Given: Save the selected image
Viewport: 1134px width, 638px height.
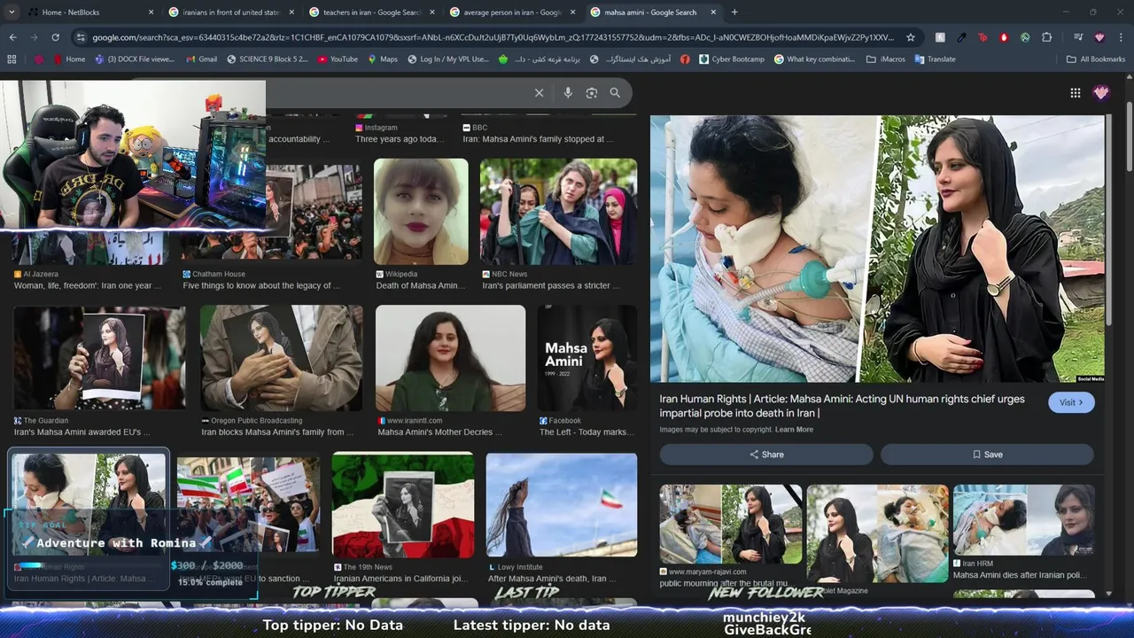Looking at the screenshot, I should pyautogui.click(x=987, y=455).
